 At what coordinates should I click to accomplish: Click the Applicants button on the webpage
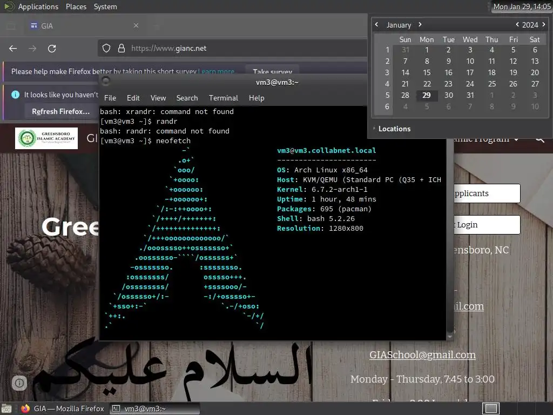pos(487,193)
